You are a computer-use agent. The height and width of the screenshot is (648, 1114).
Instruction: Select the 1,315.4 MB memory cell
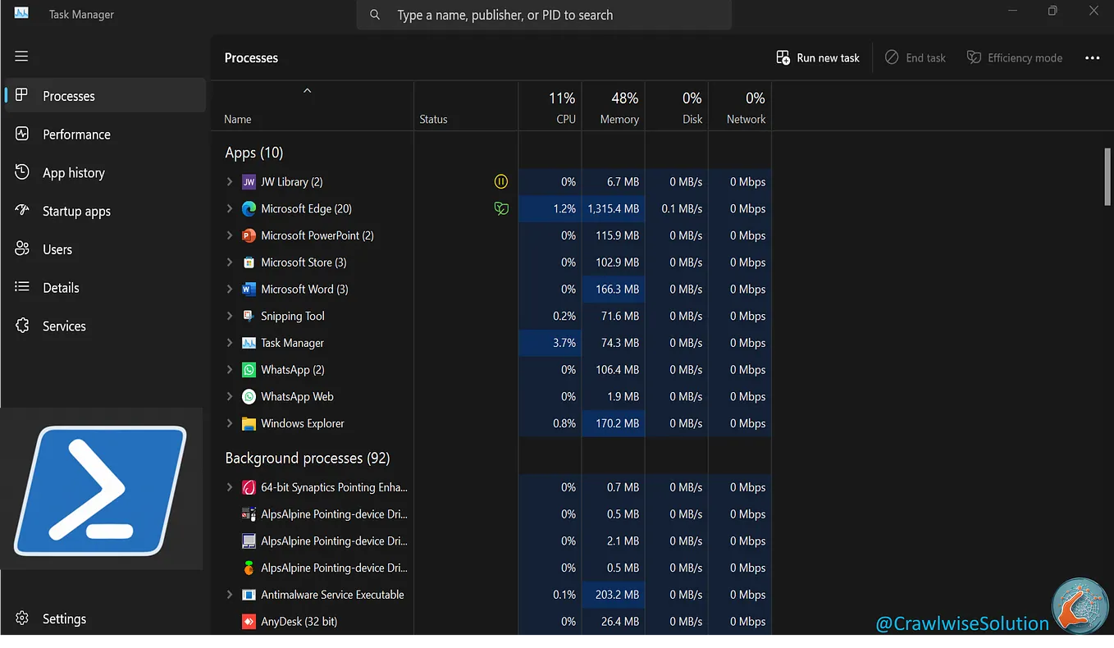click(614, 208)
